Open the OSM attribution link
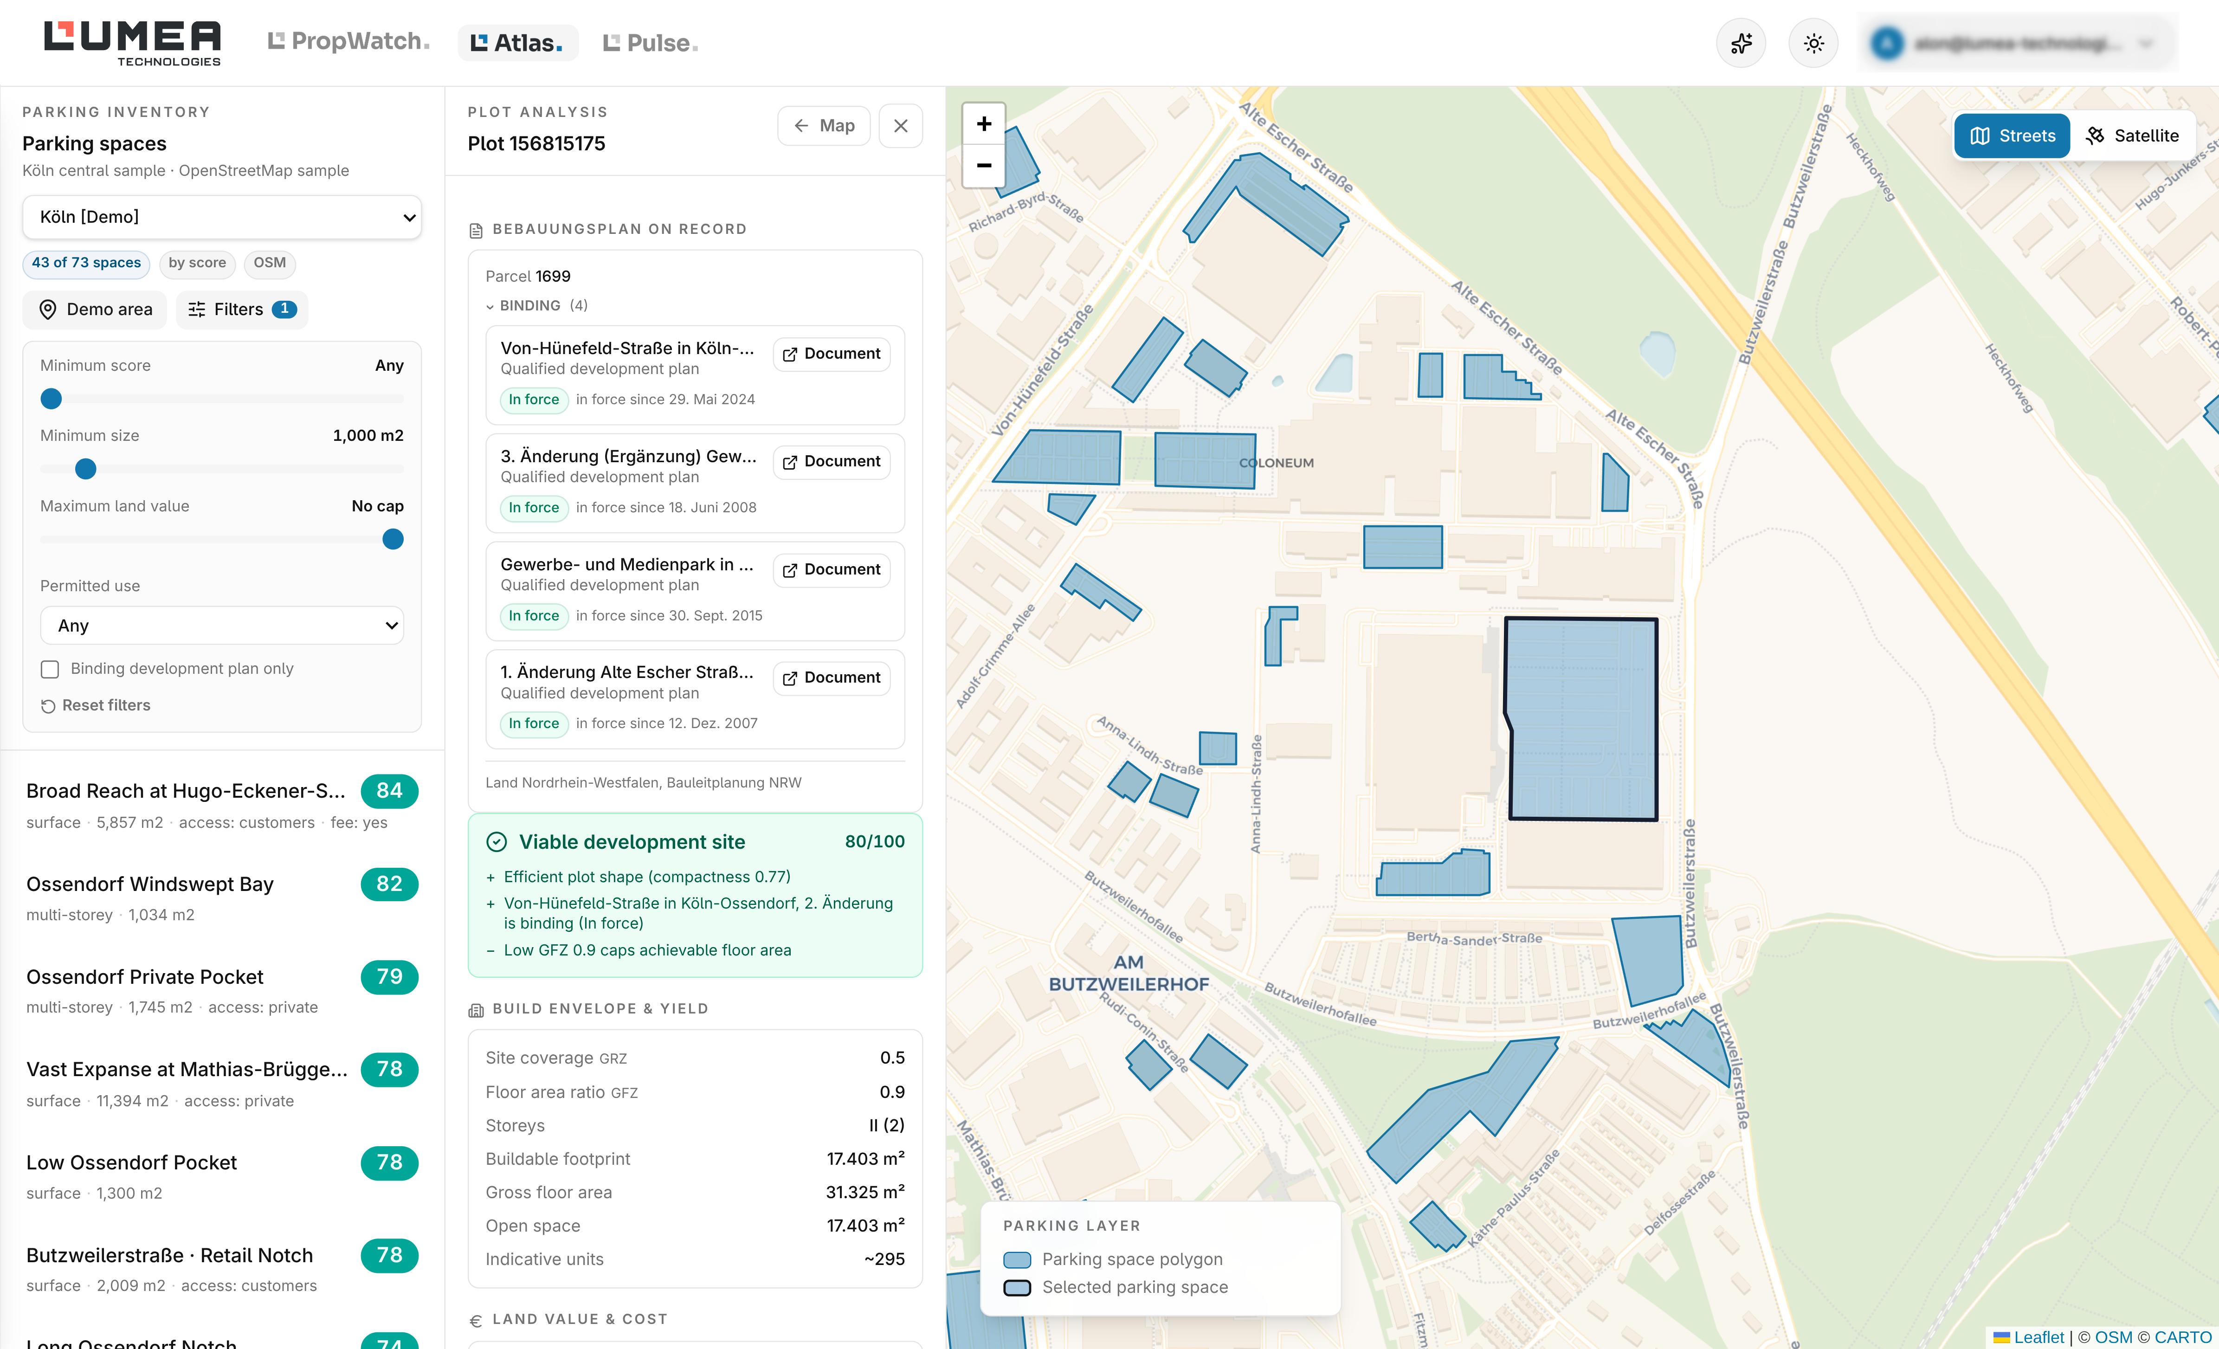This screenshot has height=1349, width=2219. click(2114, 1337)
